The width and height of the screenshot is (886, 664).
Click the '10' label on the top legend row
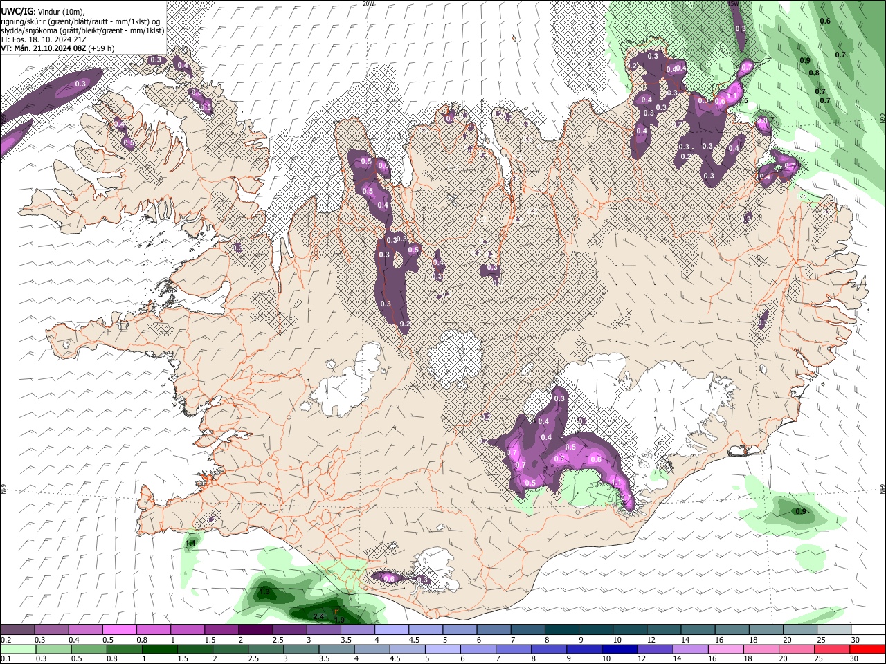617,640
